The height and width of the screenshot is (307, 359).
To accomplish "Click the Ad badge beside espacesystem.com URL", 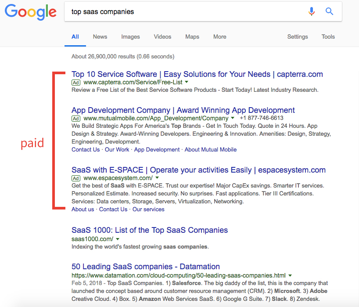I will pos(76,178).
